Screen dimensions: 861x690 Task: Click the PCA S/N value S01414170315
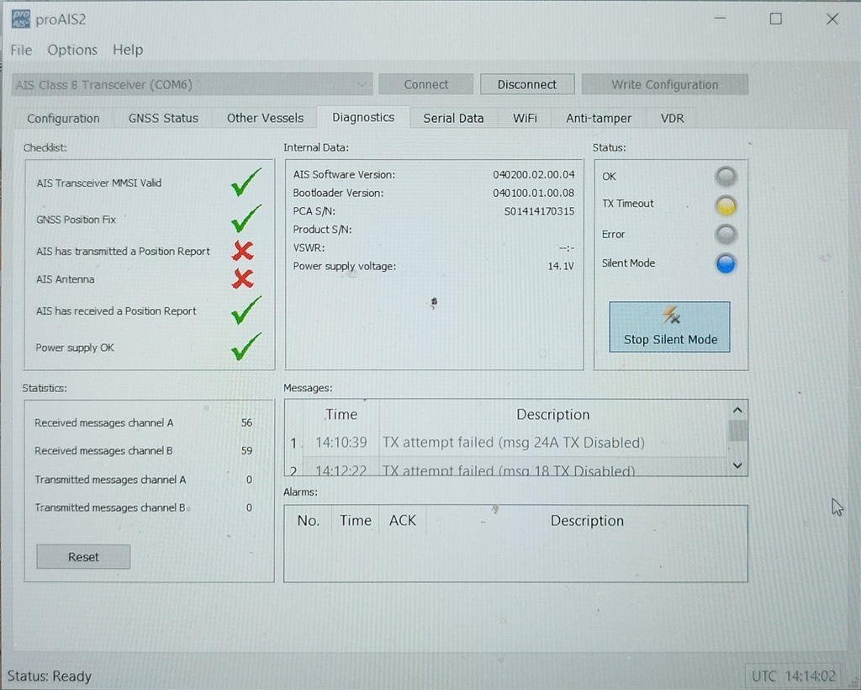tap(539, 211)
